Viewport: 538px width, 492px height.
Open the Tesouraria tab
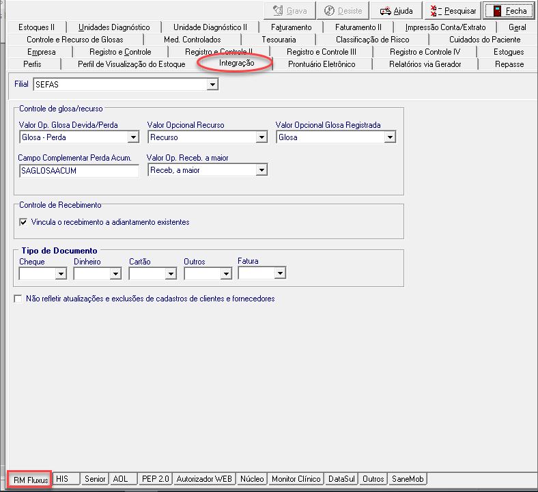pyautogui.click(x=279, y=40)
